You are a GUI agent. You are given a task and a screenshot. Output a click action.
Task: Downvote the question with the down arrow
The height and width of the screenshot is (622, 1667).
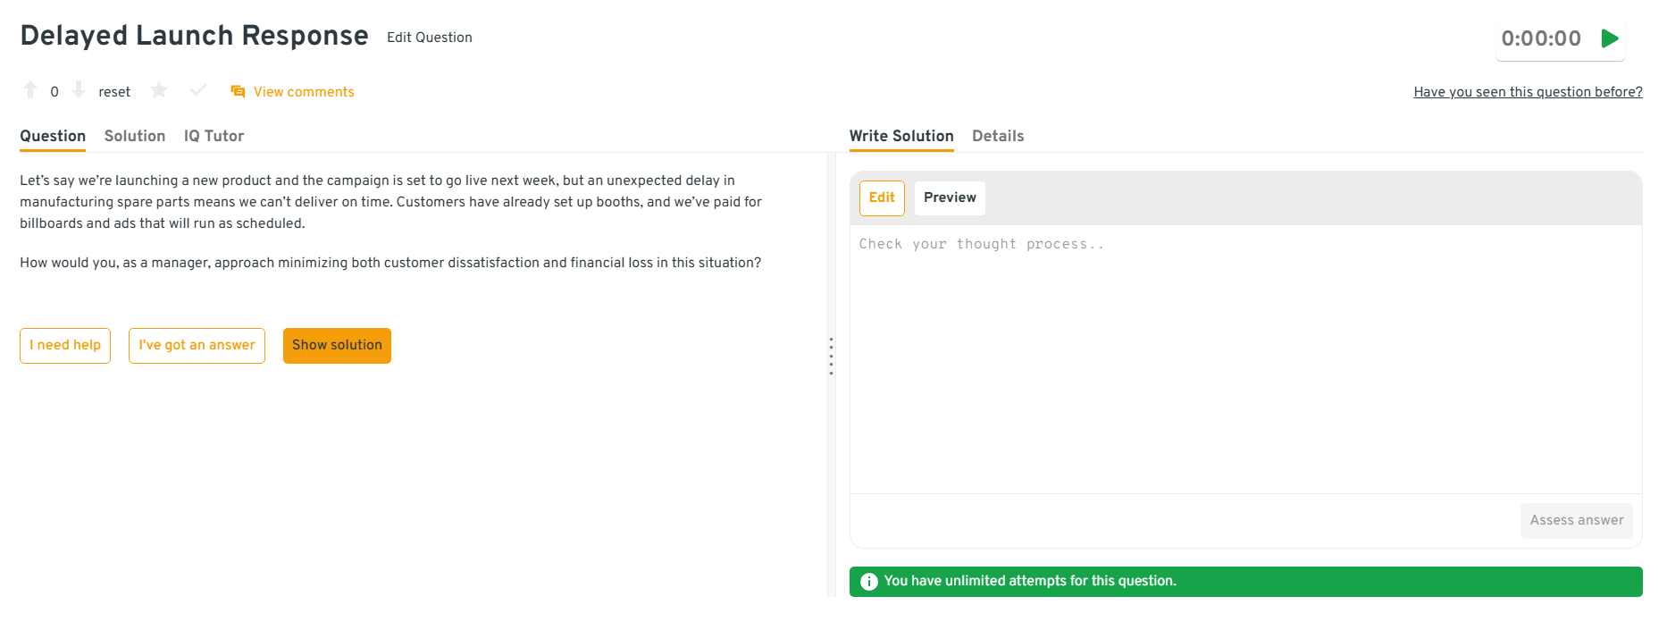click(79, 90)
